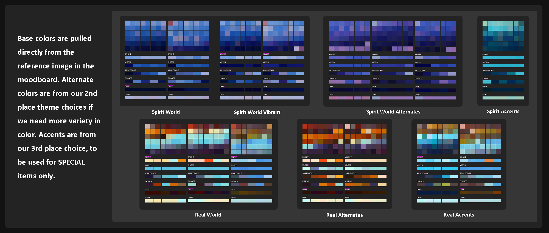The height and width of the screenshot is (233, 549).
Task: Click the Spirit World group label
Action: coord(166,112)
